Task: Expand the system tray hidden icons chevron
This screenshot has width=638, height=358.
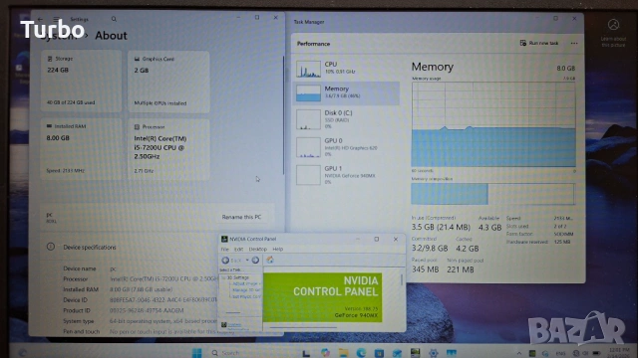Action: click(519, 353)
